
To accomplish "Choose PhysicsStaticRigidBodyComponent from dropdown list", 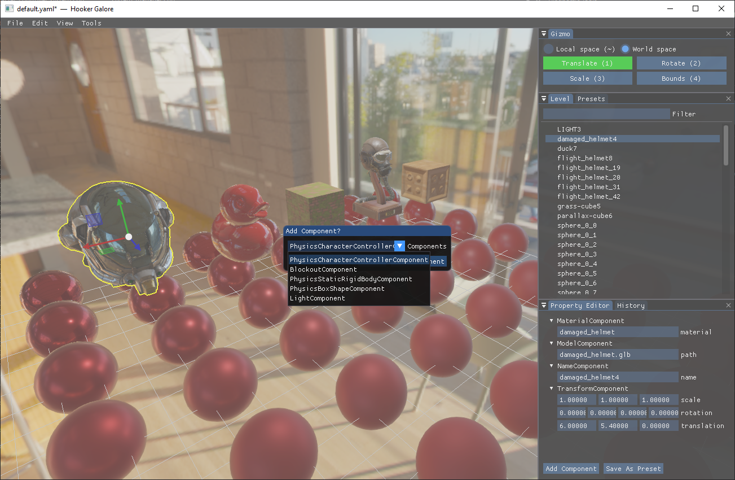I will 359,279.
